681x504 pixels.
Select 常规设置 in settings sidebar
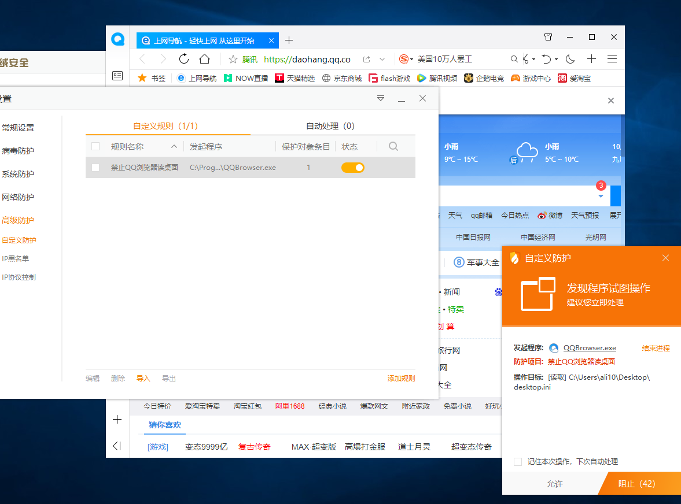17,128
